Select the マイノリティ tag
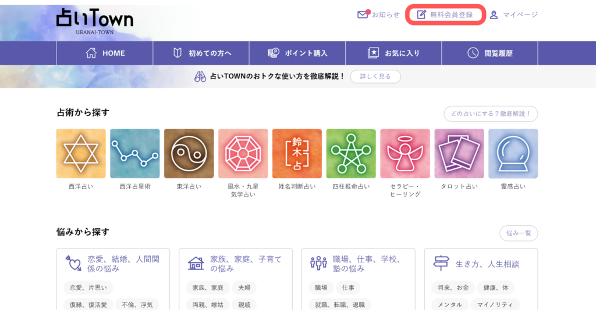 point(495,305)
